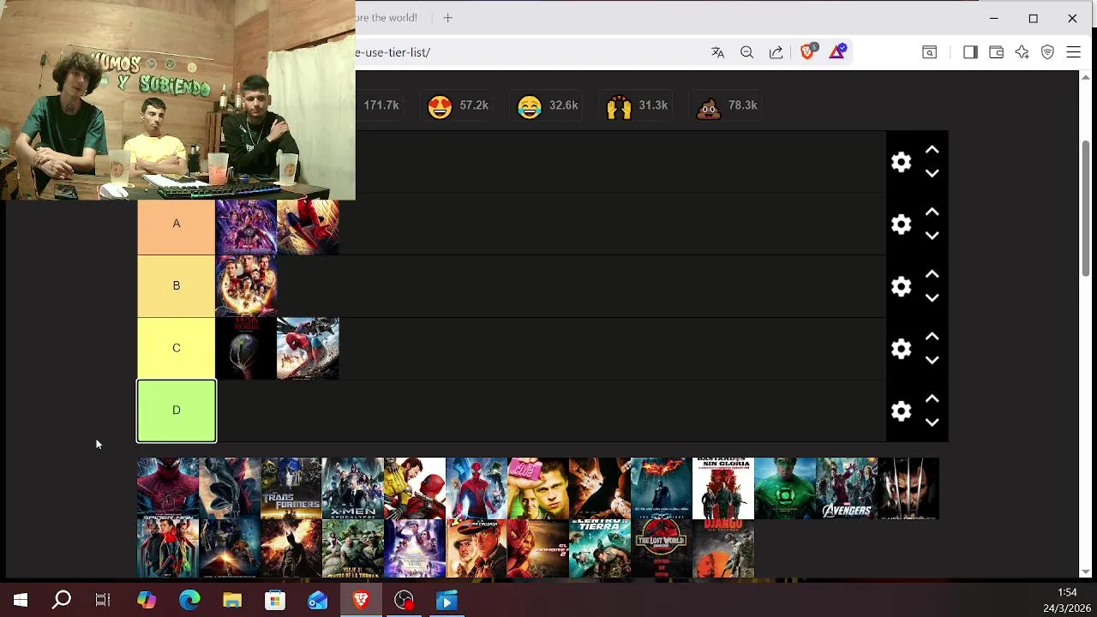The height and width of the screenshot is (617, 1097).
Task: Move tier B row up with arrow
Action: click(932, 275)
